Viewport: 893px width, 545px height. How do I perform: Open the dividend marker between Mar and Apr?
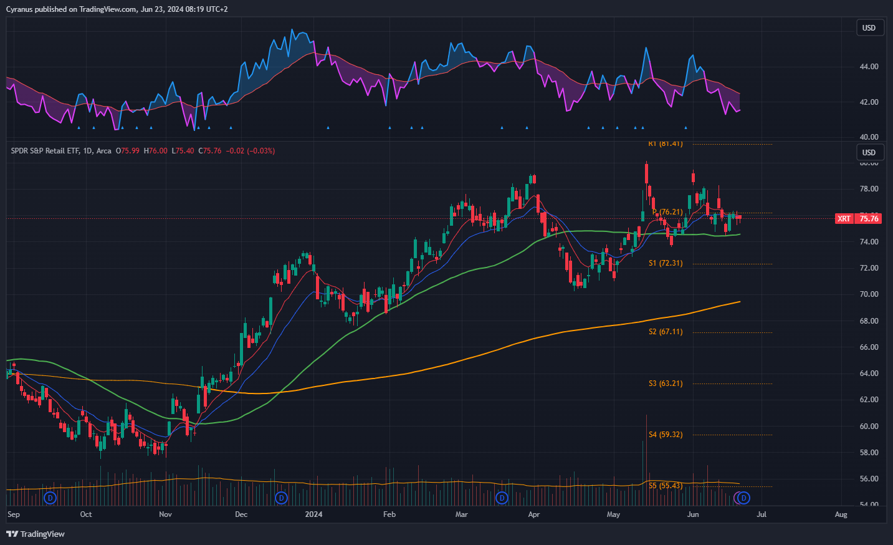pos(502,498)
